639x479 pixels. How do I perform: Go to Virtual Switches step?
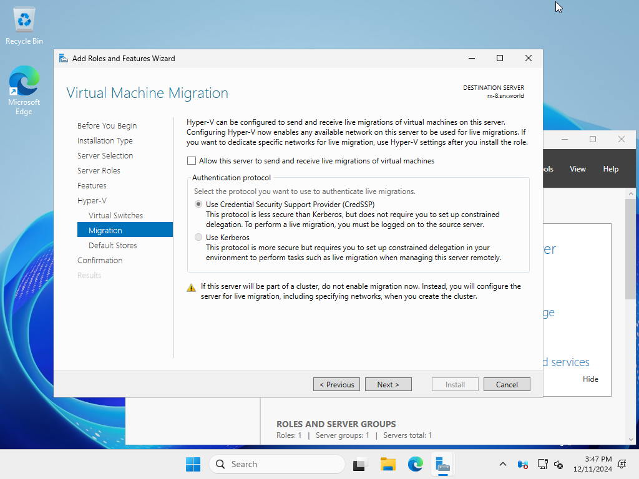click(x=115, y=215)
